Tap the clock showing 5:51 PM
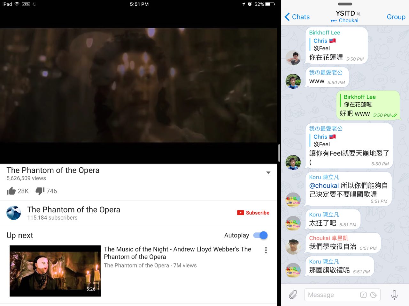The height and width of the screenshot is (306, 409). click(x=139, y=4)
